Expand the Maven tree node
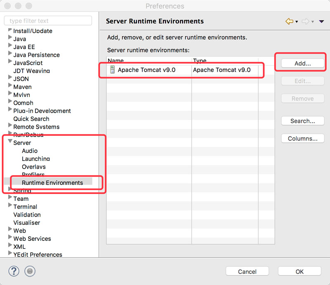Viewport: 330px width, 285px height. [9, 87]
